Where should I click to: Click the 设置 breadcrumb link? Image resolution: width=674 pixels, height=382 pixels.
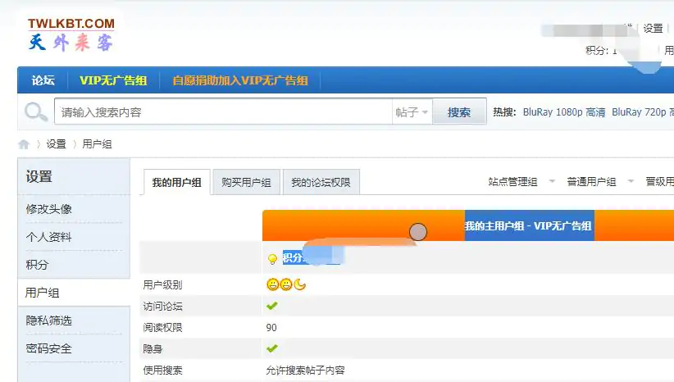(57, 144)
